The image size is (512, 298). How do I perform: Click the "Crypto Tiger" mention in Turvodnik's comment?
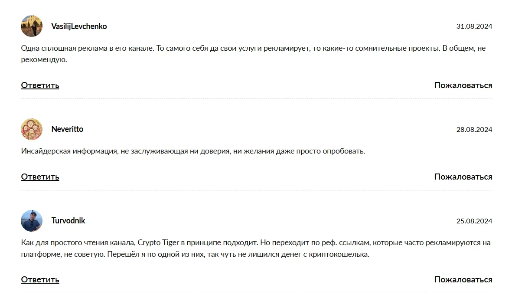click(x=158, y=243)
